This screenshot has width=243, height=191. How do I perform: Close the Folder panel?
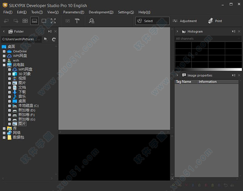point(55,31)
